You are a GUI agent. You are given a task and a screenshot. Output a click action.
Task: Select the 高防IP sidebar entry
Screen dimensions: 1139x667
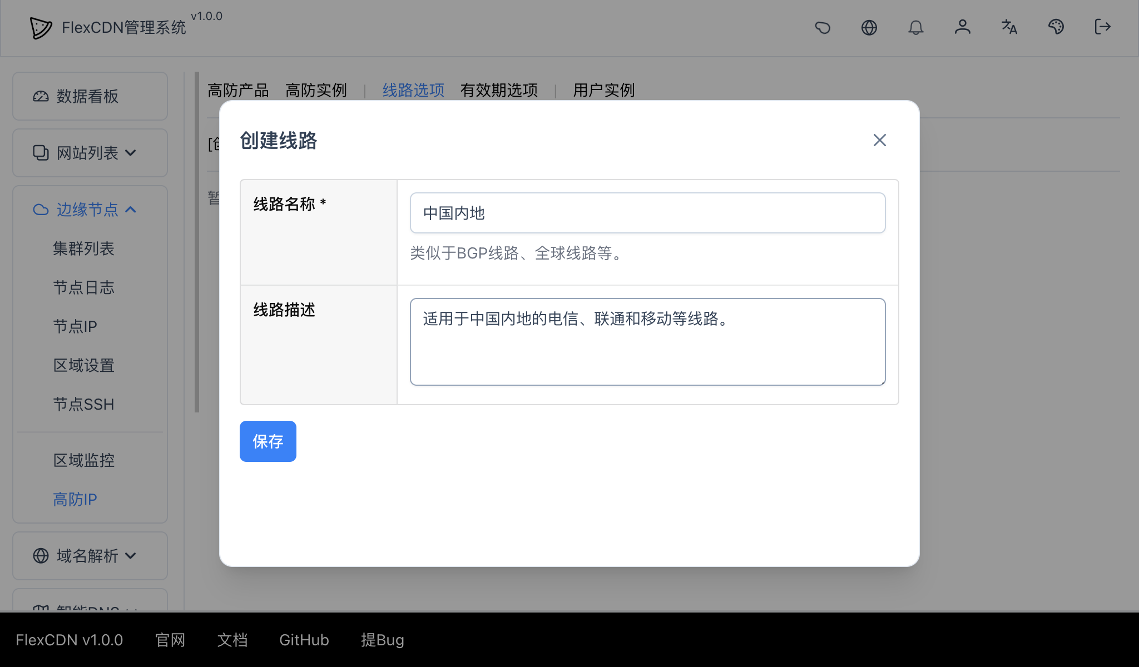pos(74,499)
